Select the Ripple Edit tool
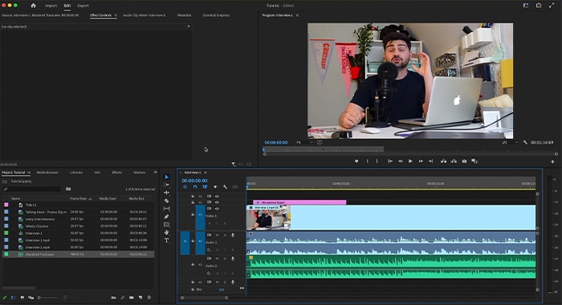This screenshot has width=562, height=305. click(167, 193)
